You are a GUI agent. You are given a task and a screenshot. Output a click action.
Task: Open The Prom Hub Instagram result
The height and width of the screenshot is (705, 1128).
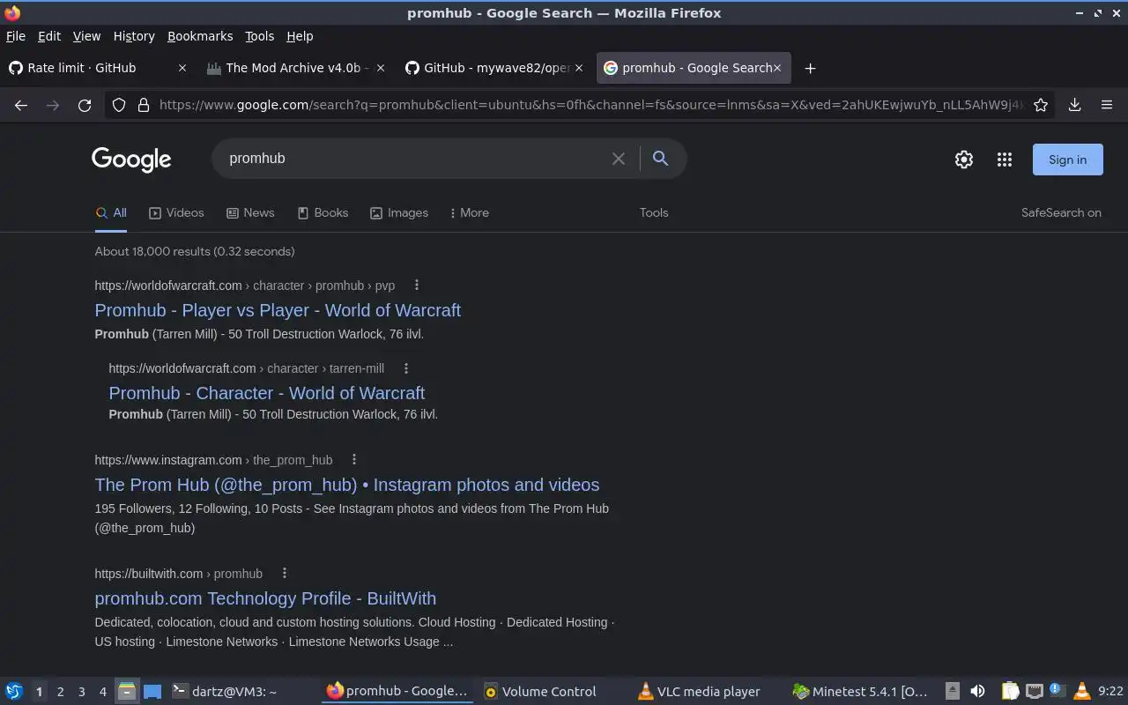(x=347, y=485)
